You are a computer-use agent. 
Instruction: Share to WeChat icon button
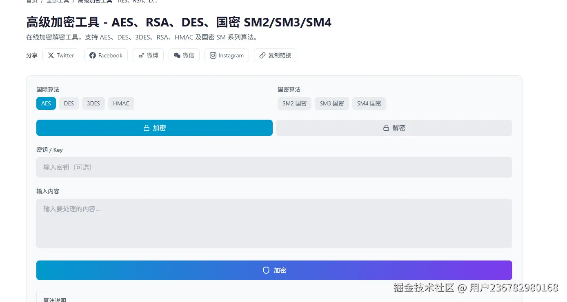pyautogui.click(x=177, y=55)
